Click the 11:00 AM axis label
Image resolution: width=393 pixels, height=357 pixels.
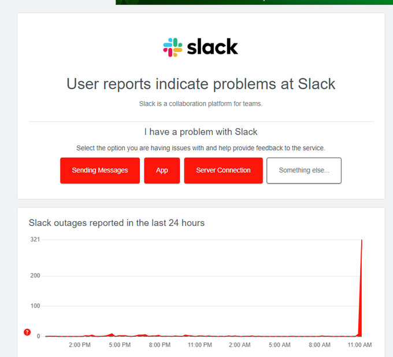pos(359,345)
